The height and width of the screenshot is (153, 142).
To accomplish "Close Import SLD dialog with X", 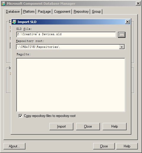I will click(128, 22).
